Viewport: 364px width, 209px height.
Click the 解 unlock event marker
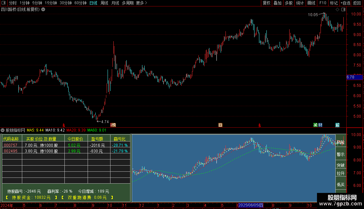pyautogui.click(x=338, y=125)
